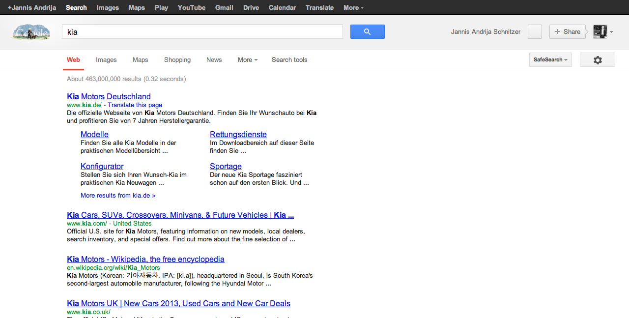Click the green www.kia.com/ URL

(87, 224)
